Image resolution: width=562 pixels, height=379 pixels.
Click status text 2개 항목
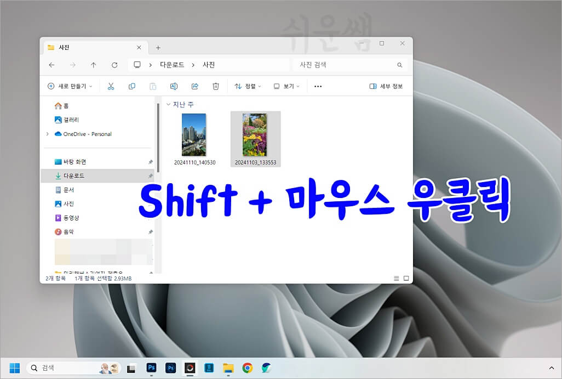click(x=55, y=279)
